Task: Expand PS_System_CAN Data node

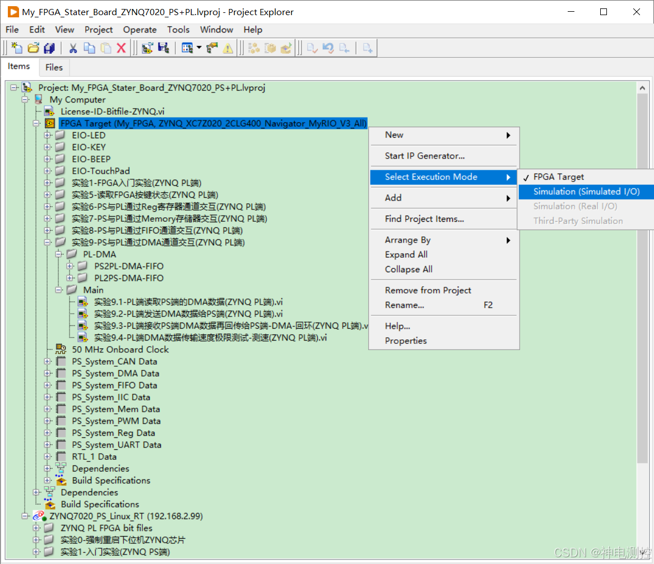Action: [48, 361]
